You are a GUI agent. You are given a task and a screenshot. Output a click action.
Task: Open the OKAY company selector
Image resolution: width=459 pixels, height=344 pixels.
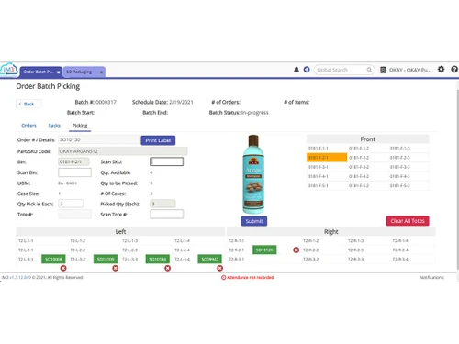tap(410, 70)
